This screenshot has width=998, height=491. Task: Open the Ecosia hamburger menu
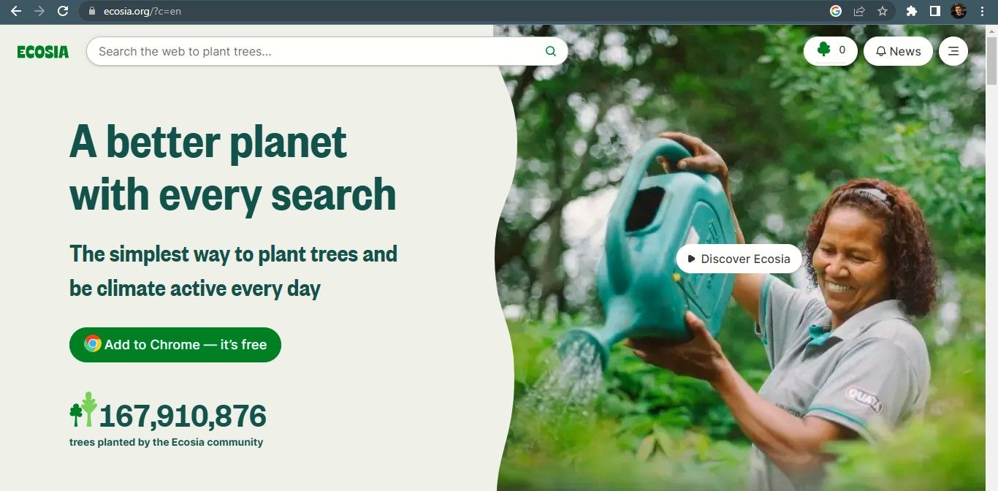953,51
